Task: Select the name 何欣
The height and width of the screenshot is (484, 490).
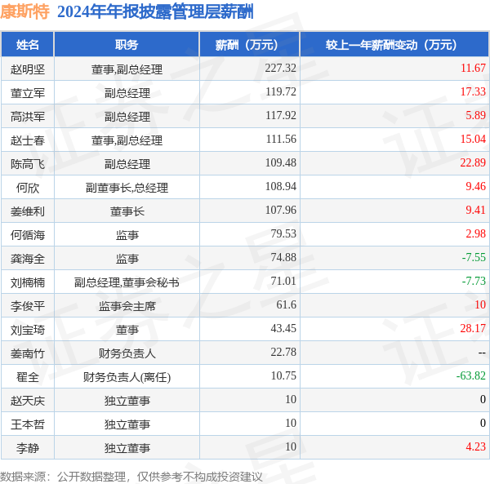Action: (x=28, y=188)
